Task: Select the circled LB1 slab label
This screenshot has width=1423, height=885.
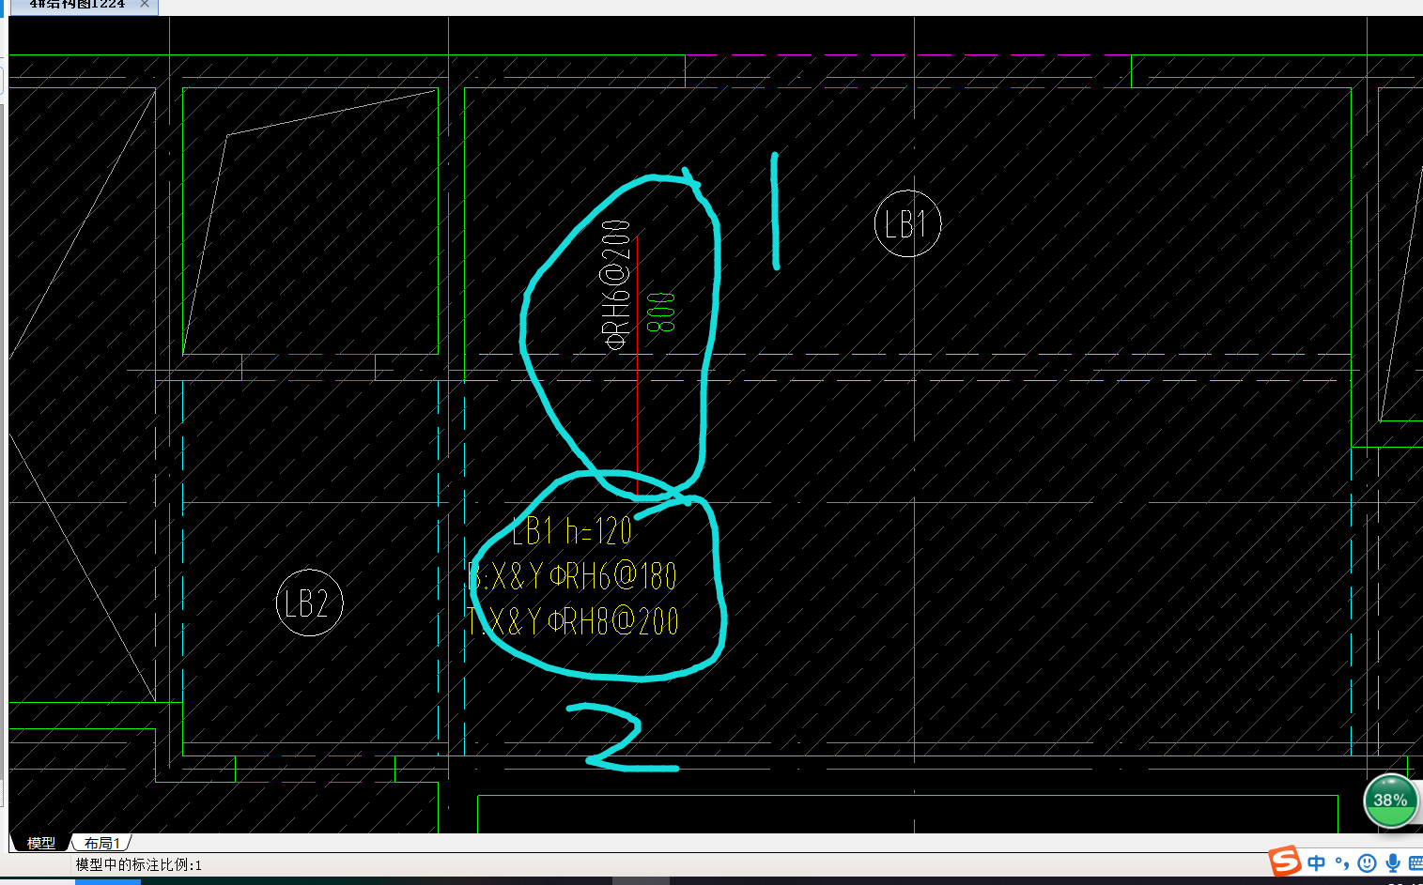Action: [x=907, y=223]
